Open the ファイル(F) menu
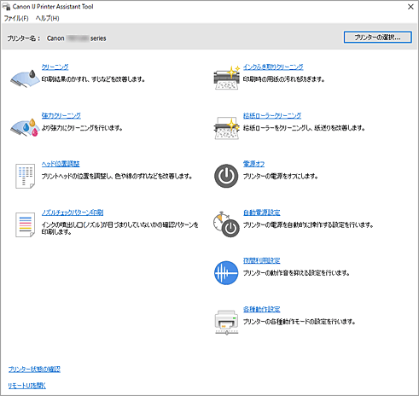This screenshot has width=419, height=396. (16, 19)
